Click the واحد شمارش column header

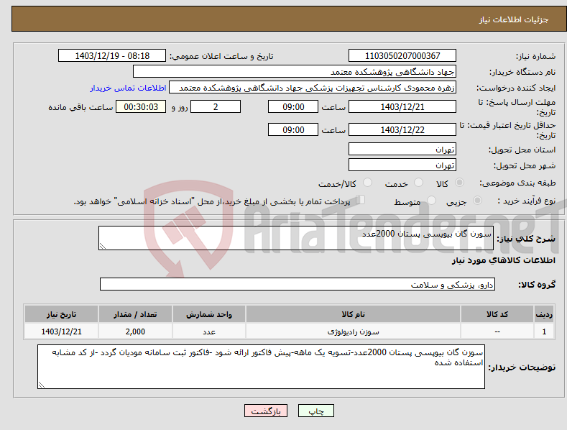click(x=209, y=314)
